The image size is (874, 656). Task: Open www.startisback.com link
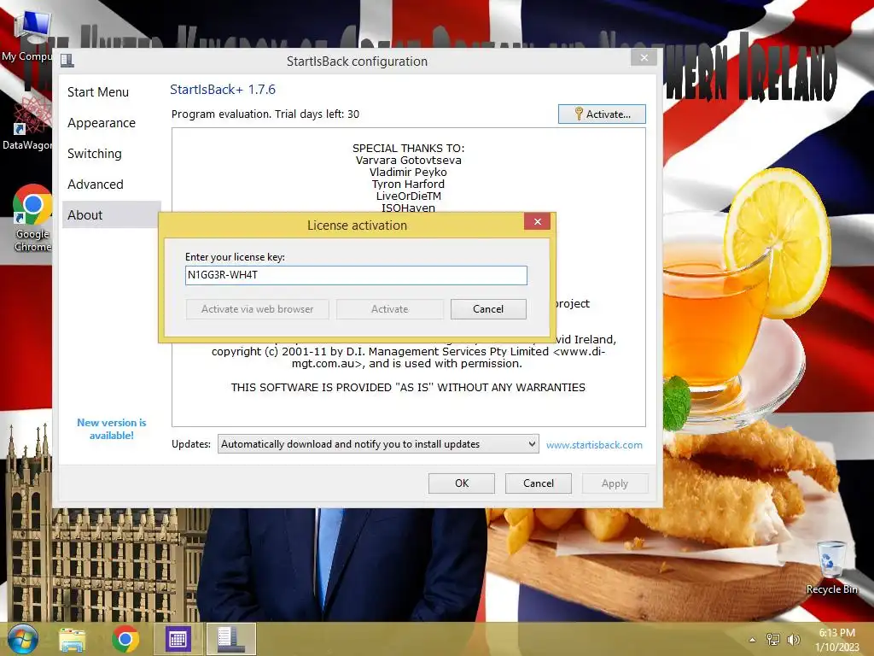(x=594, y=444)
